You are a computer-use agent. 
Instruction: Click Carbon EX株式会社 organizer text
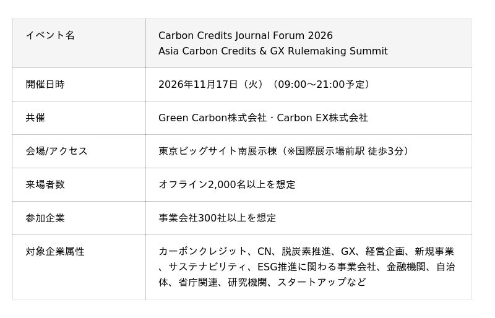pos(322,118)
